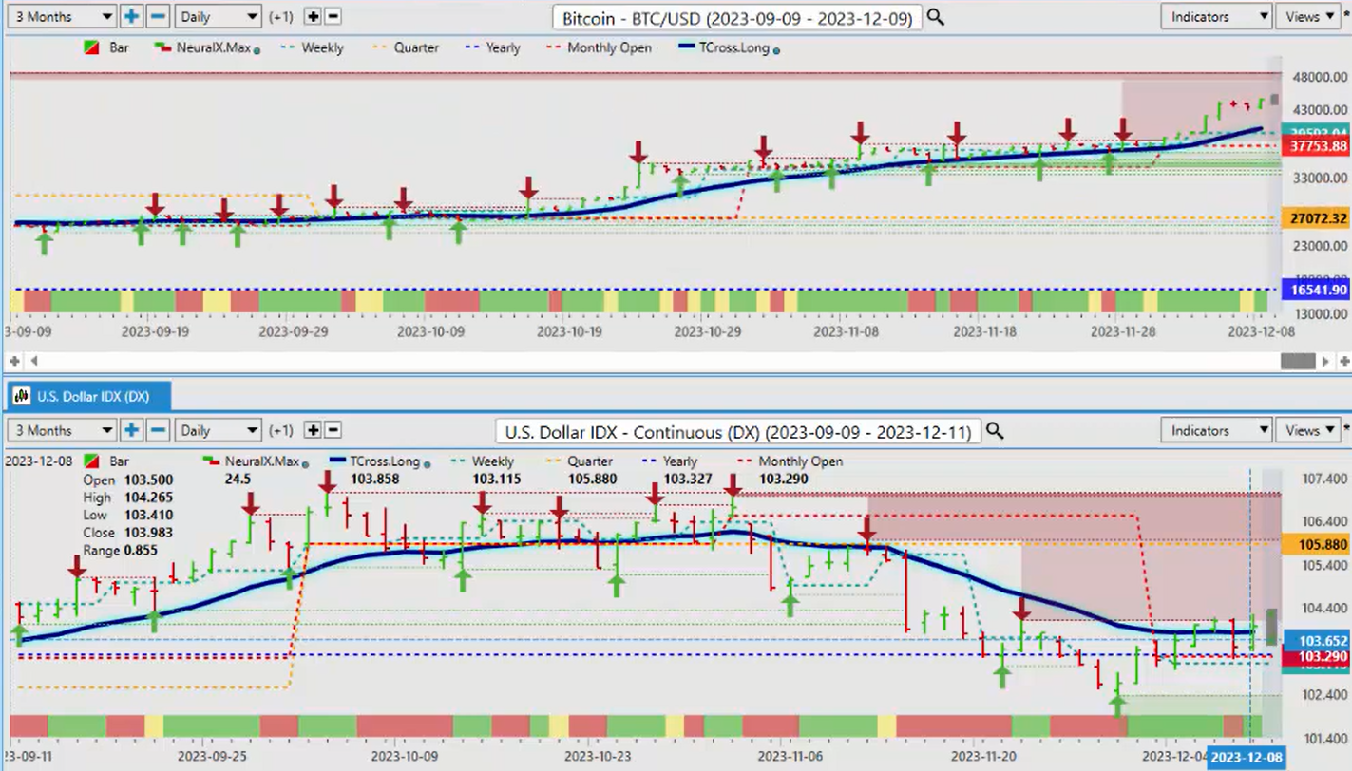Click U.S. Dollar IDX Continuous title field

coord(736,431)
